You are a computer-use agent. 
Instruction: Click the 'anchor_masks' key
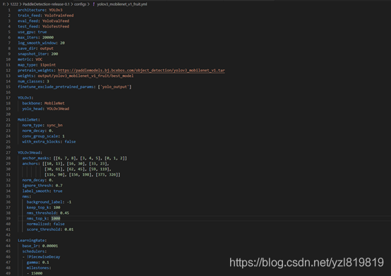36,158
